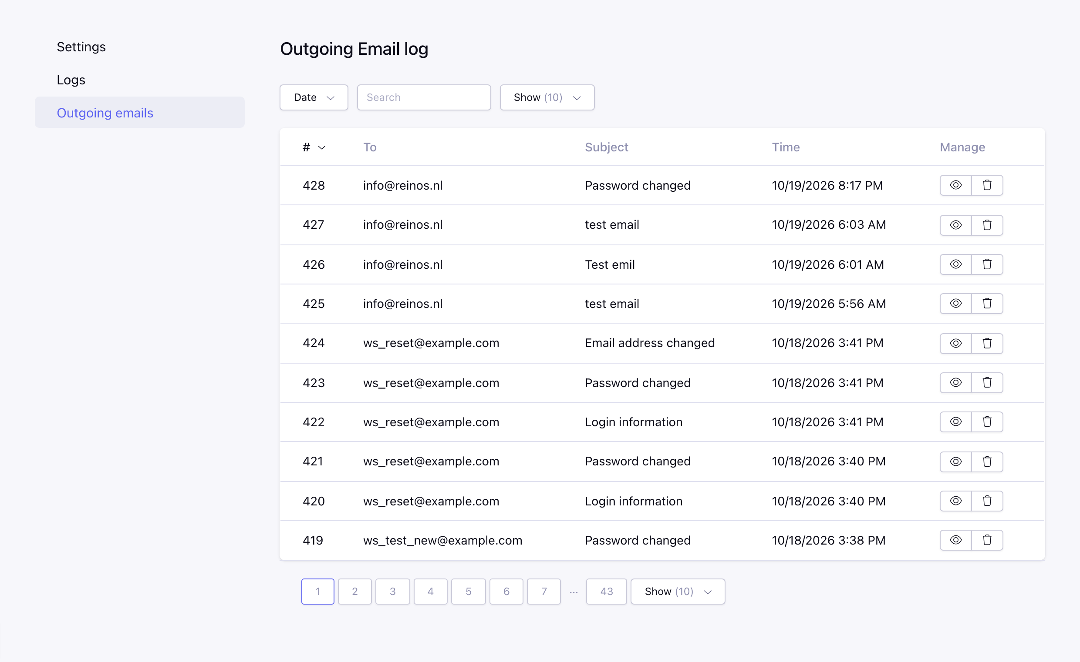View the 'Email address changed' email 424
Viewport: 1080px width, 662px height.
tap(955, 343)
